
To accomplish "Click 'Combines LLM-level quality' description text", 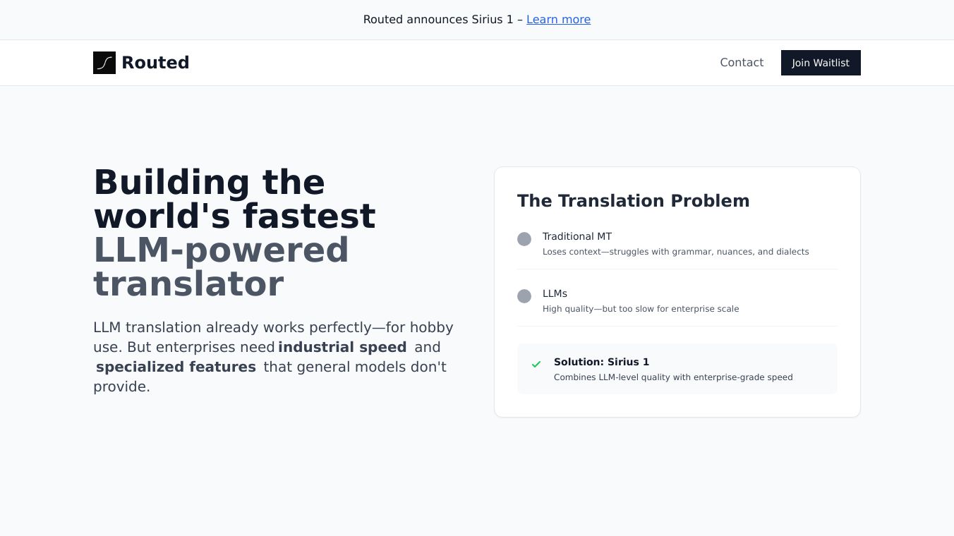I will coord(672,377).
